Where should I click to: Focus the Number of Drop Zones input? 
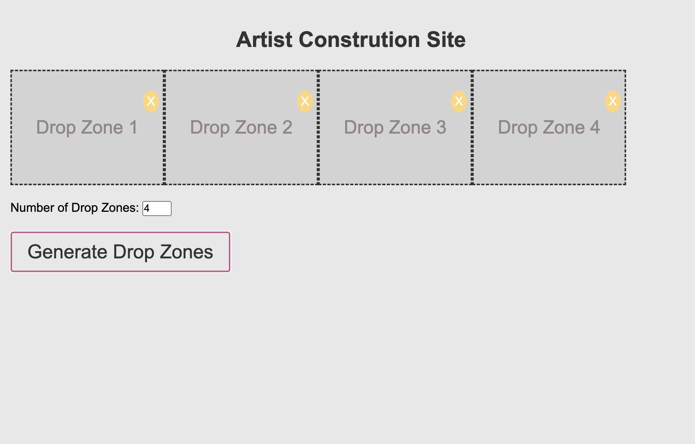(x=157, y=208)
